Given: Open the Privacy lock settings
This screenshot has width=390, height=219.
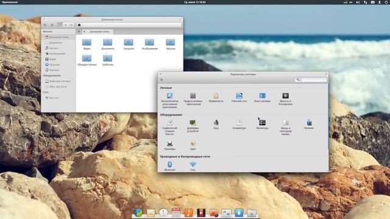Looking at the screenshot, I should [216, 97].
